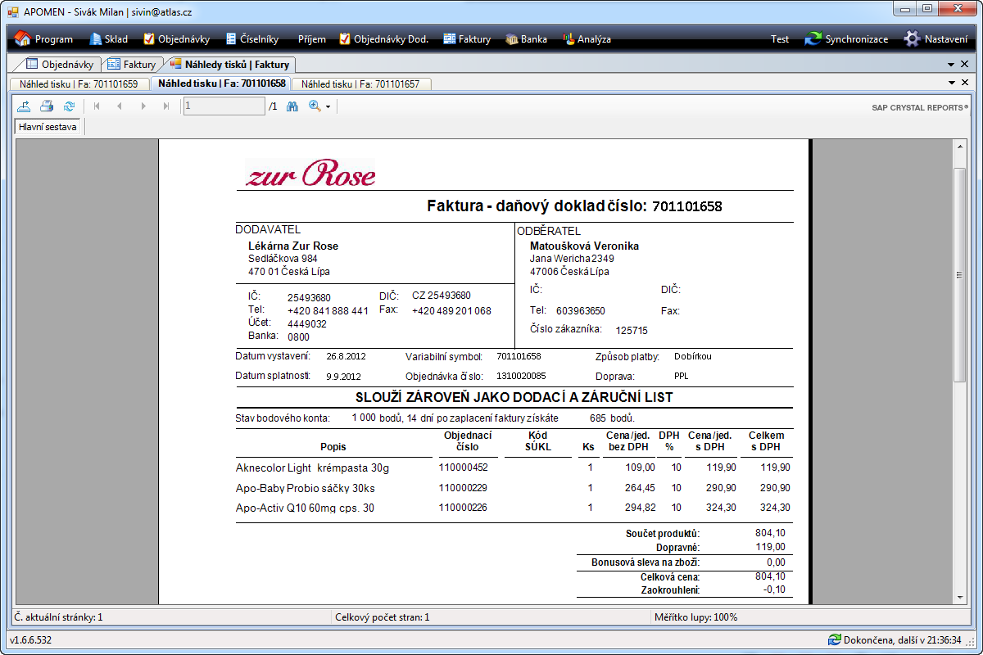
Task: Open the Analýza menu
Action: tap(587, 39)
